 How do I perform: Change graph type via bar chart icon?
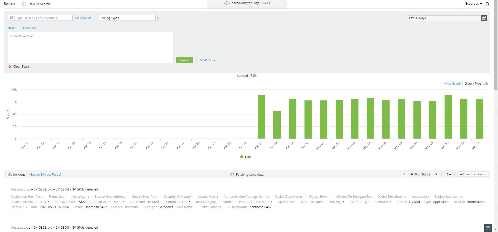tap(486, 84)
